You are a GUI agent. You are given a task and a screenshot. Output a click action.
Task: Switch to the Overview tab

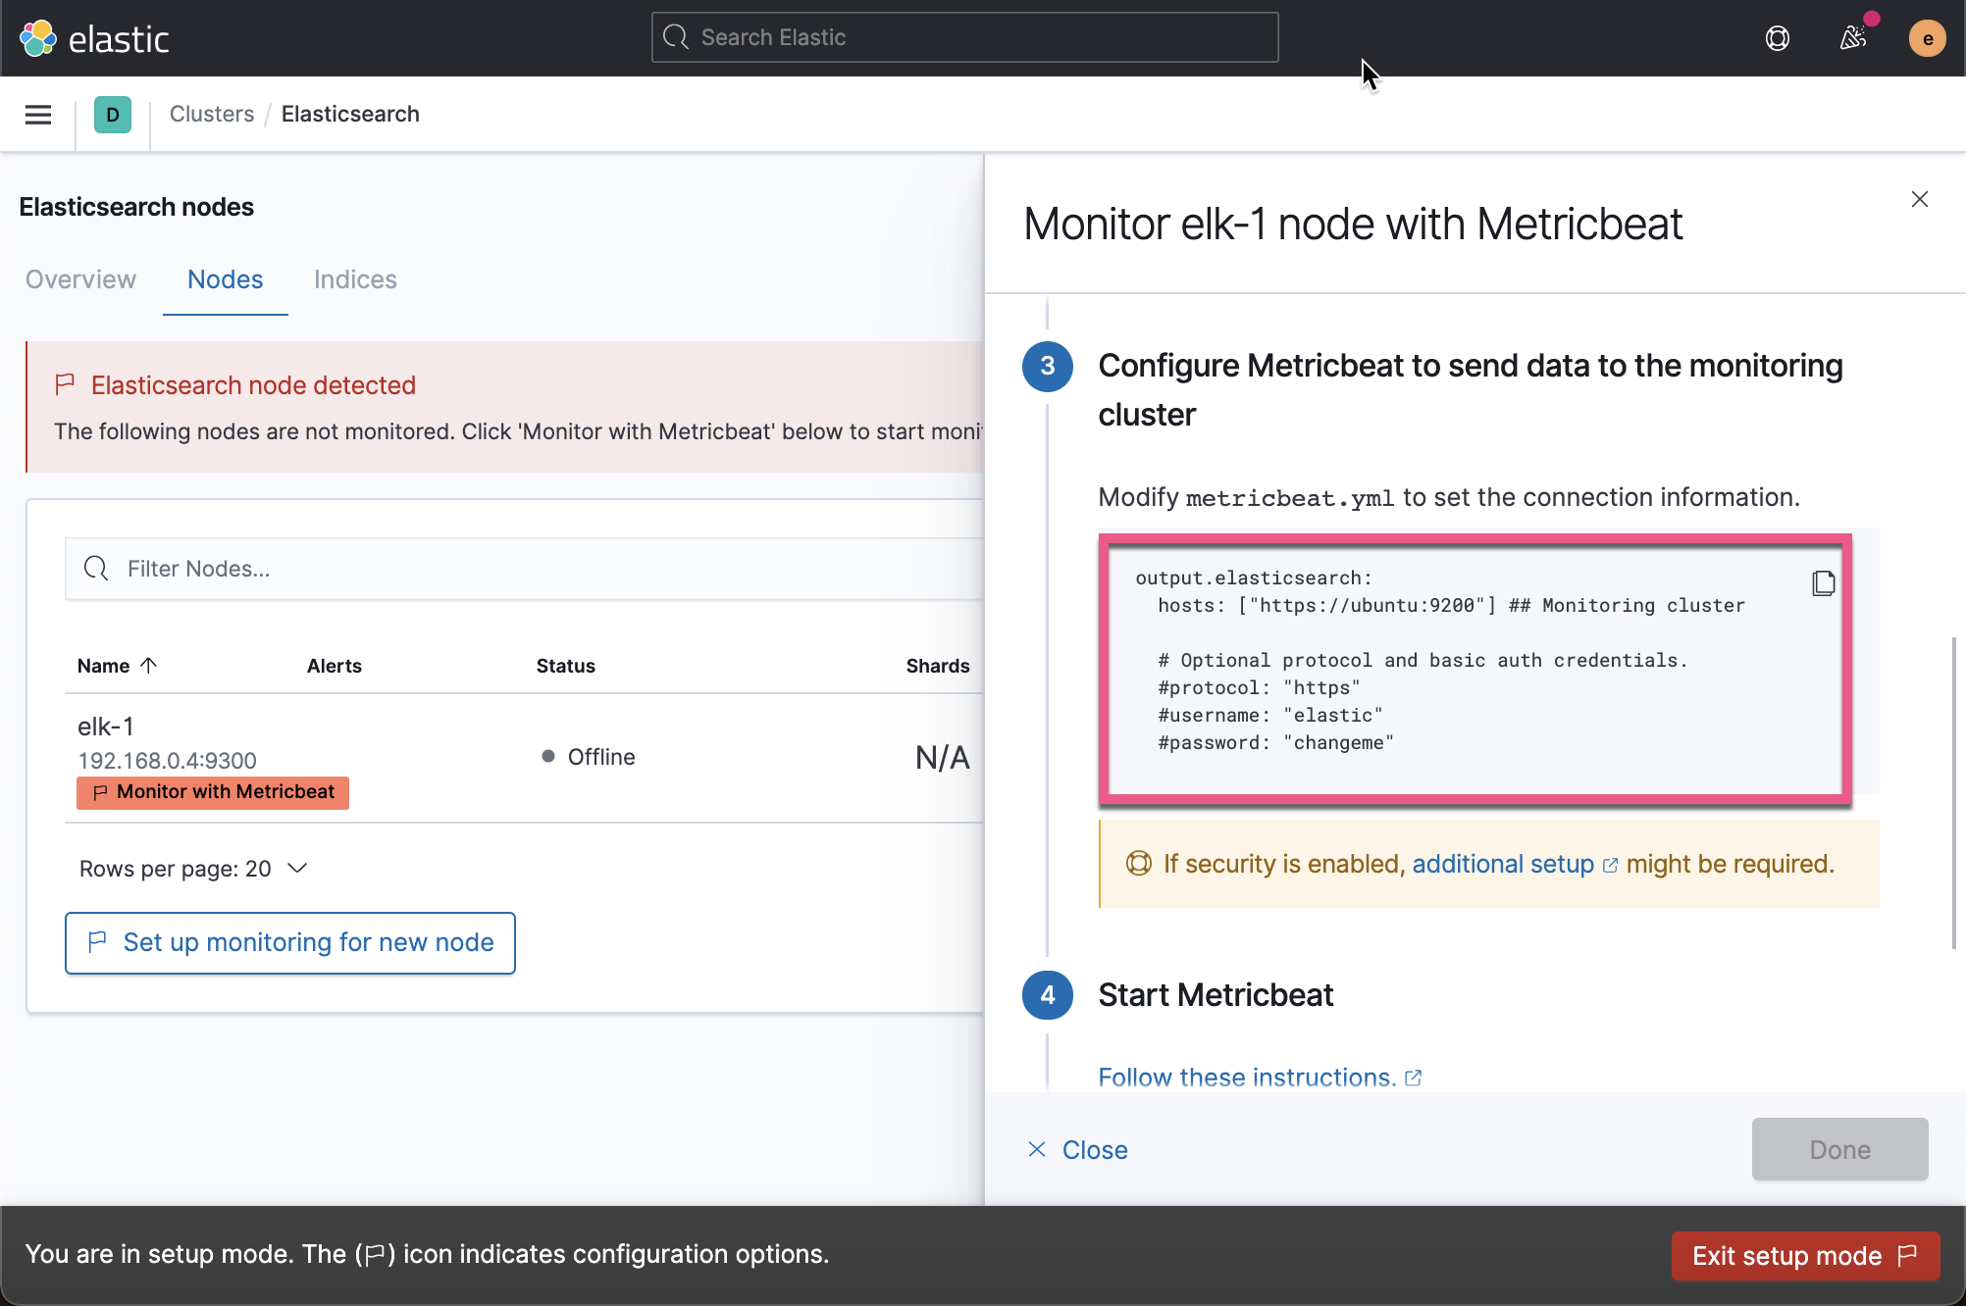(79, 279)
